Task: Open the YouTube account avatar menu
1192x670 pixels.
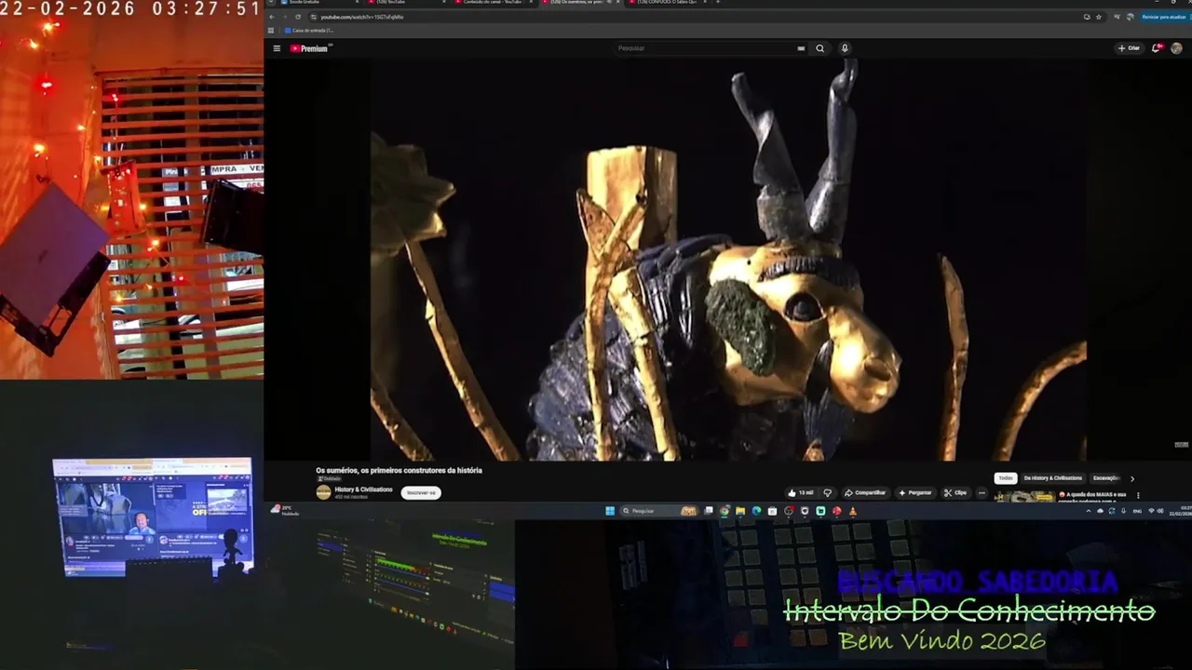Action: click(x=1177, y=48)
